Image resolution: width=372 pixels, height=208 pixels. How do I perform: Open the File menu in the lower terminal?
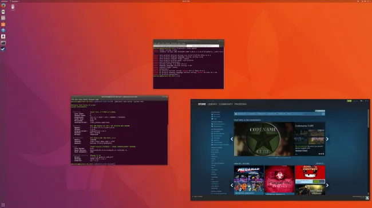pyautogui.click(x=73, y=99)
